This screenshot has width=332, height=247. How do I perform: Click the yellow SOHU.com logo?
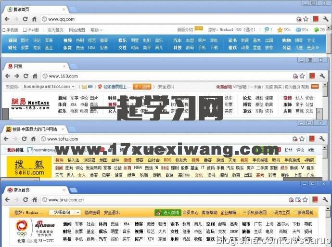click(x=29, y=167)
